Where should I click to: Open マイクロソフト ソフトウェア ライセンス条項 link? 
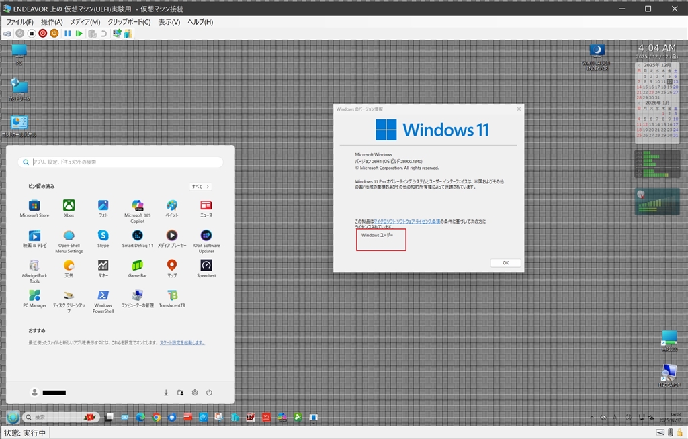pos(406,222)
